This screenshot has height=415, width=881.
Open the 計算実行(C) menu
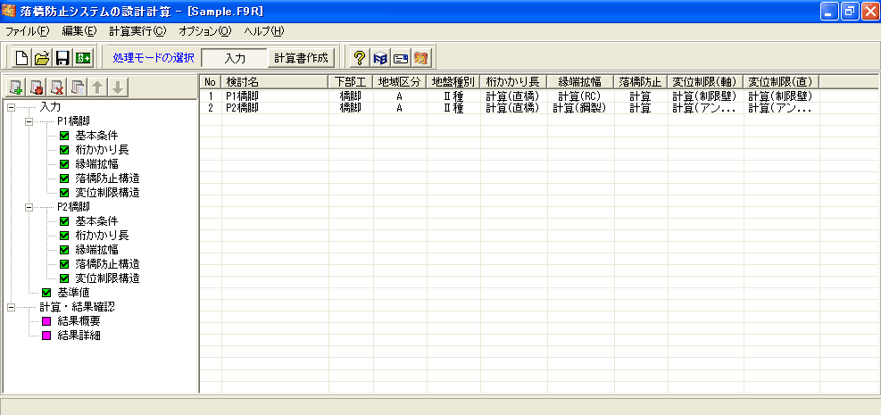coord(138,31)
